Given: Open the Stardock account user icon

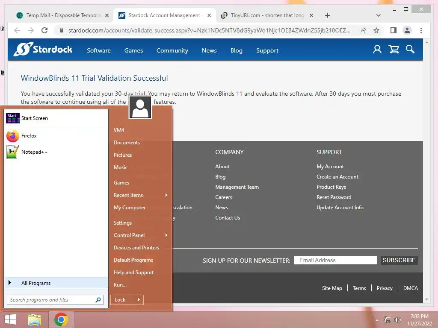Looking at the screenshot, I should [x=377, y=50].
